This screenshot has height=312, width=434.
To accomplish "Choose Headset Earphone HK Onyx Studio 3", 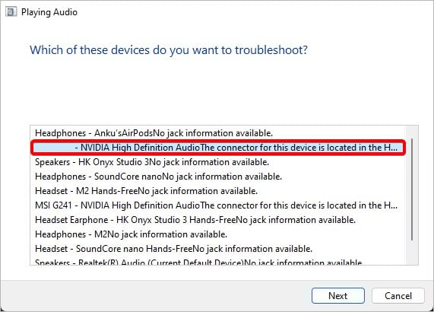I will [195, 220].
